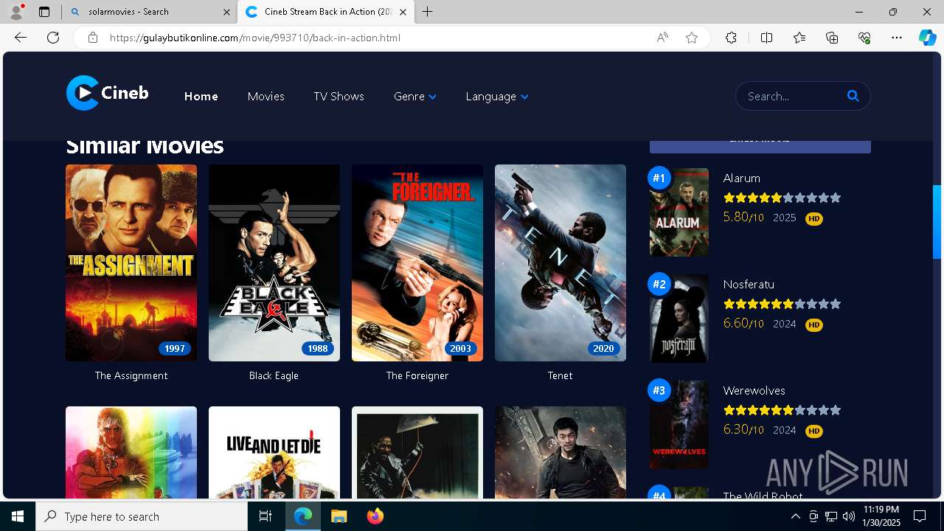Click The Assignment movie poster
Image resolution: width=944 pixels, height=531 pixels.
(131, 263)
